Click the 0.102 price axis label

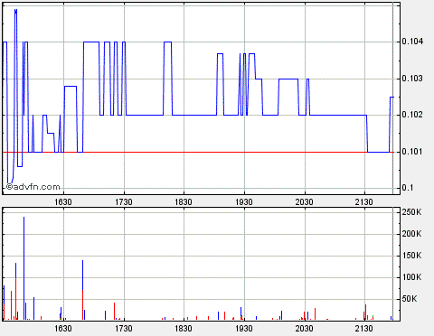click(x=412, y=115)
